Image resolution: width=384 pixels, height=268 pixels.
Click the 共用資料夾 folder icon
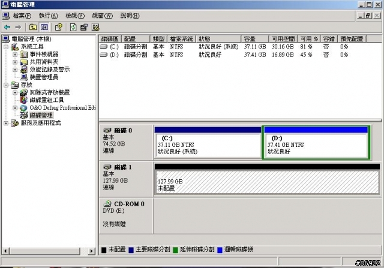click(24, 62)
